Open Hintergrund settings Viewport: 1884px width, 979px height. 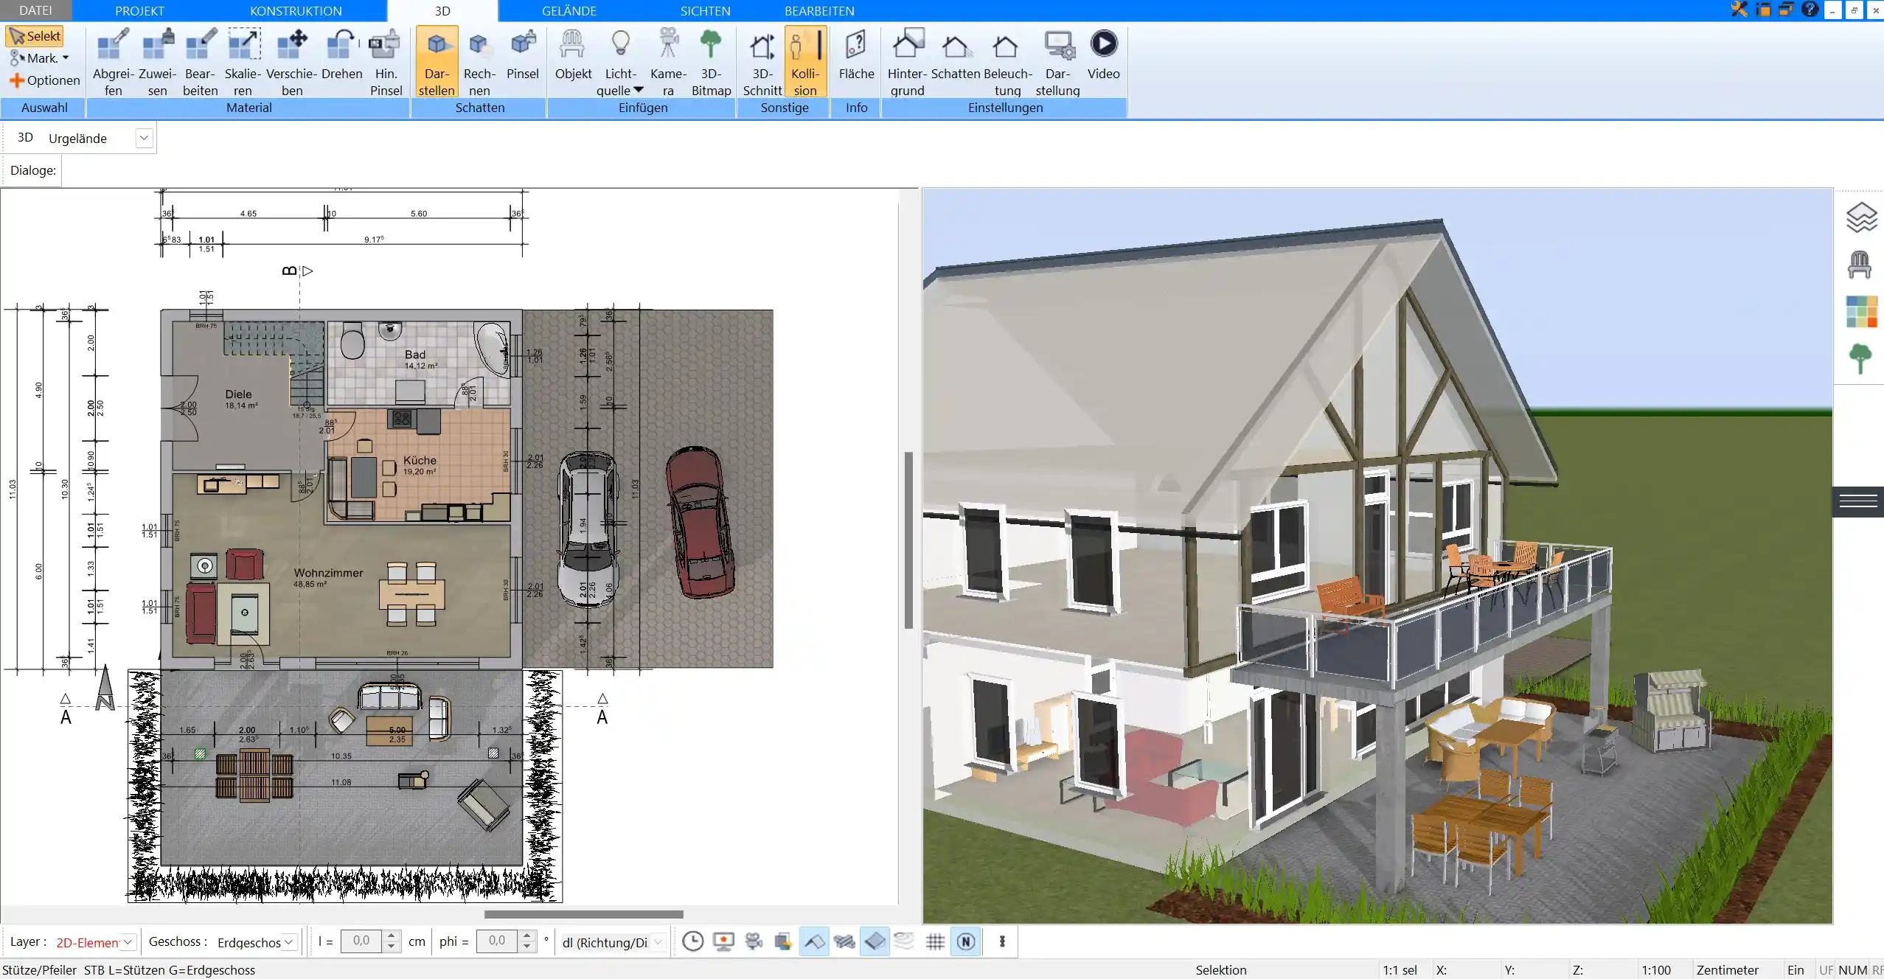pos(907,62)
